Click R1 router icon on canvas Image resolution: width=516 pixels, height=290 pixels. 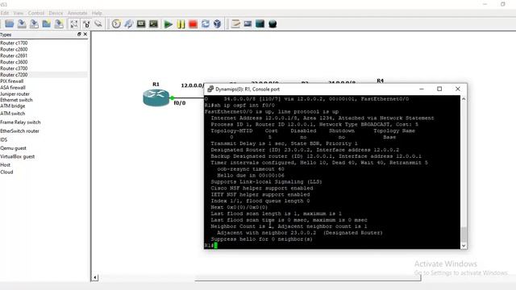click(x=156, y=97)
